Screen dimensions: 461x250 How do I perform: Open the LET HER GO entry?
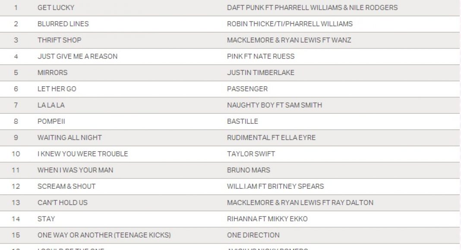point(57,89)
